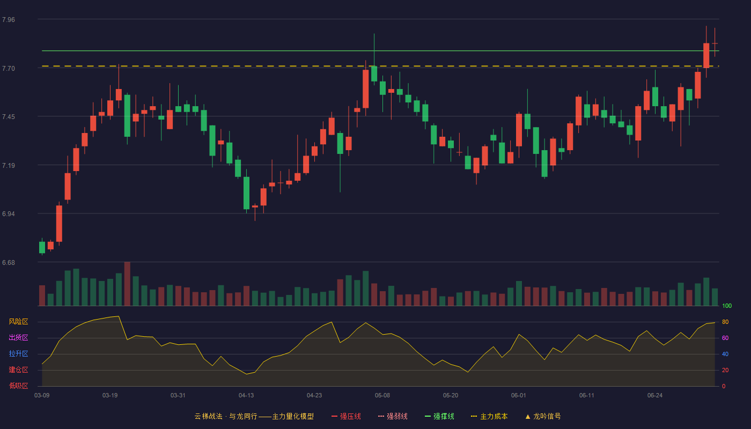Image resolution: width=751 pixels, height=429 pixels.
Task: Toggle the 强压线 legend item
Action: coord(346,416)
